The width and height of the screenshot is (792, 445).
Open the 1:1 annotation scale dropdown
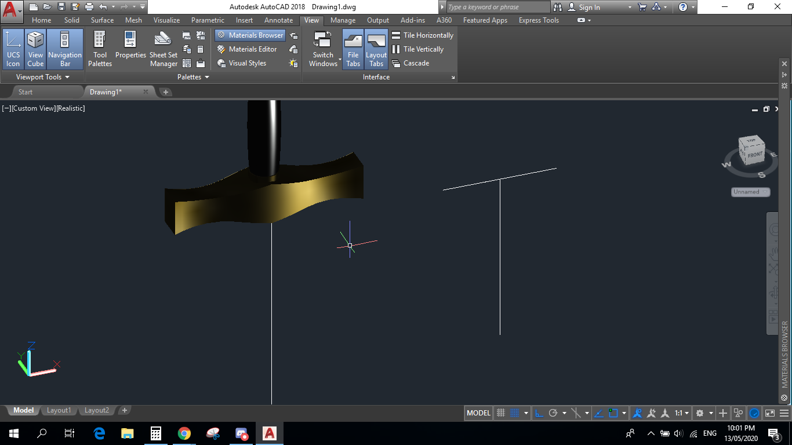(682, 413)
